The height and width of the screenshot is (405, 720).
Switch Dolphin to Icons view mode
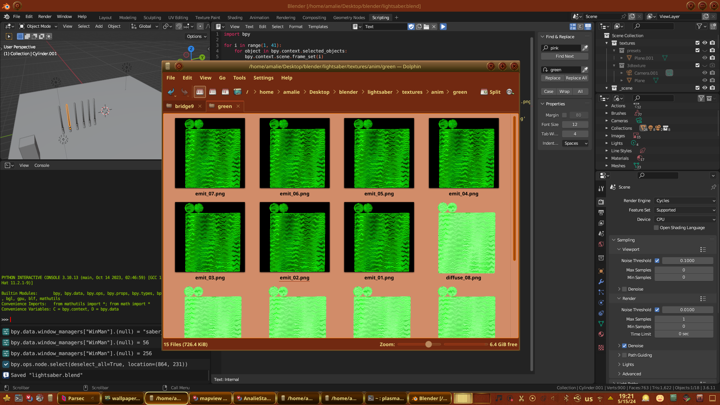(x=200, y=92)
